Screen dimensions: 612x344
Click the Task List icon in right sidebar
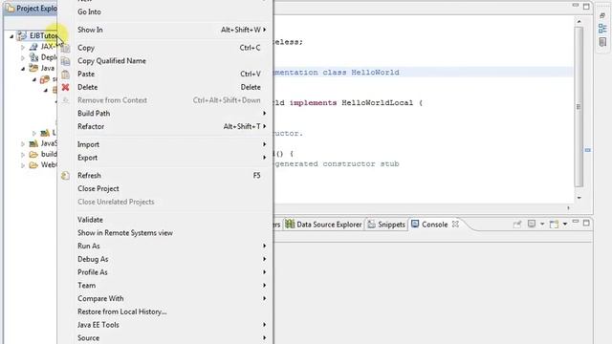602,42
